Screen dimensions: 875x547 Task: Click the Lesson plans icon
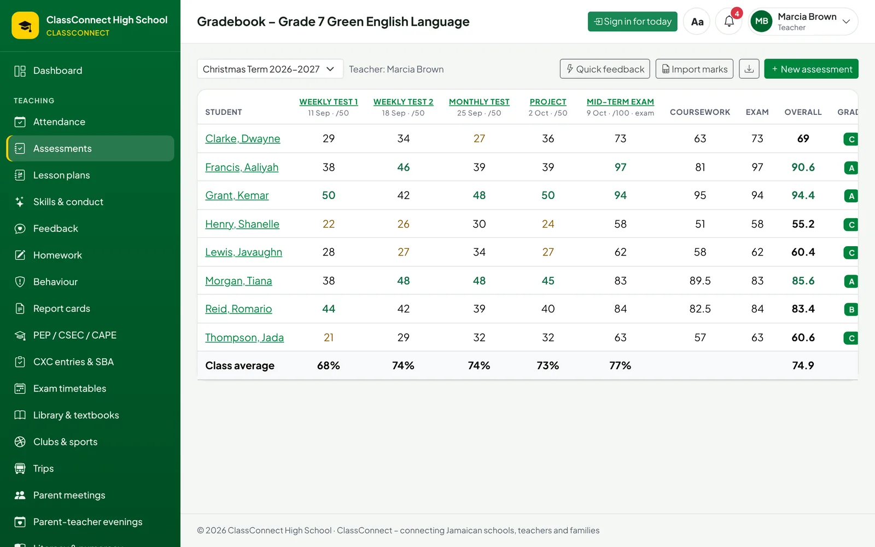[20, 175]
